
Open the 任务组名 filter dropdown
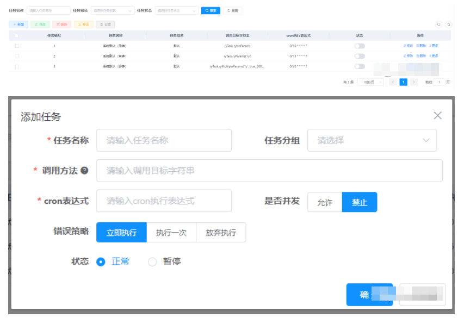point(113,10)
